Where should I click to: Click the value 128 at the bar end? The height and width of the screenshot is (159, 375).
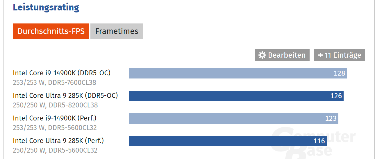[339, 73]
